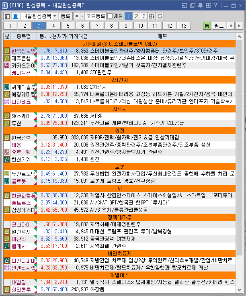Viewport: 246px width, 296px height.
Task: Click the 등록 button
Action: [x=66, y=16]
